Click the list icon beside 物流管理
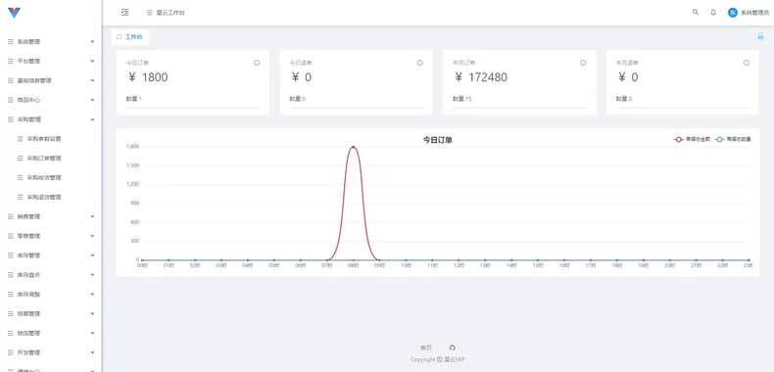 [11, 333]
